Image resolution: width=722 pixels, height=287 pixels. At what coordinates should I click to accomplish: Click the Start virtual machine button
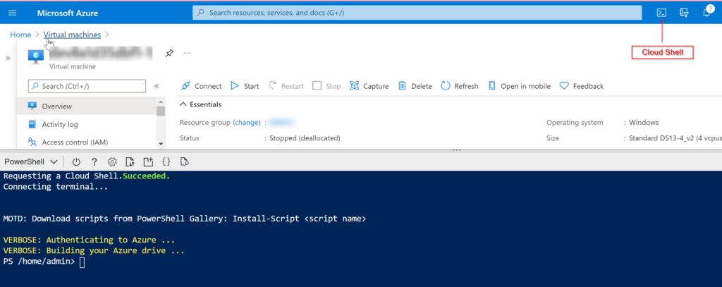245,86
